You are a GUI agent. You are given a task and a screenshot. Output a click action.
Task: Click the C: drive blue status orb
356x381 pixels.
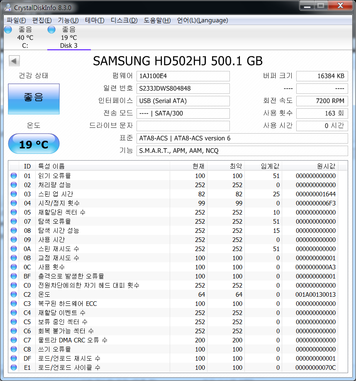(x=8, y=29)
